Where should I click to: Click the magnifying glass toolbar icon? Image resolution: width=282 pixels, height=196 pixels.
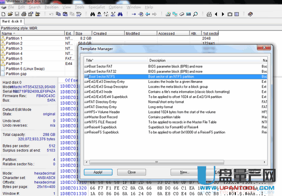point(195,14)
